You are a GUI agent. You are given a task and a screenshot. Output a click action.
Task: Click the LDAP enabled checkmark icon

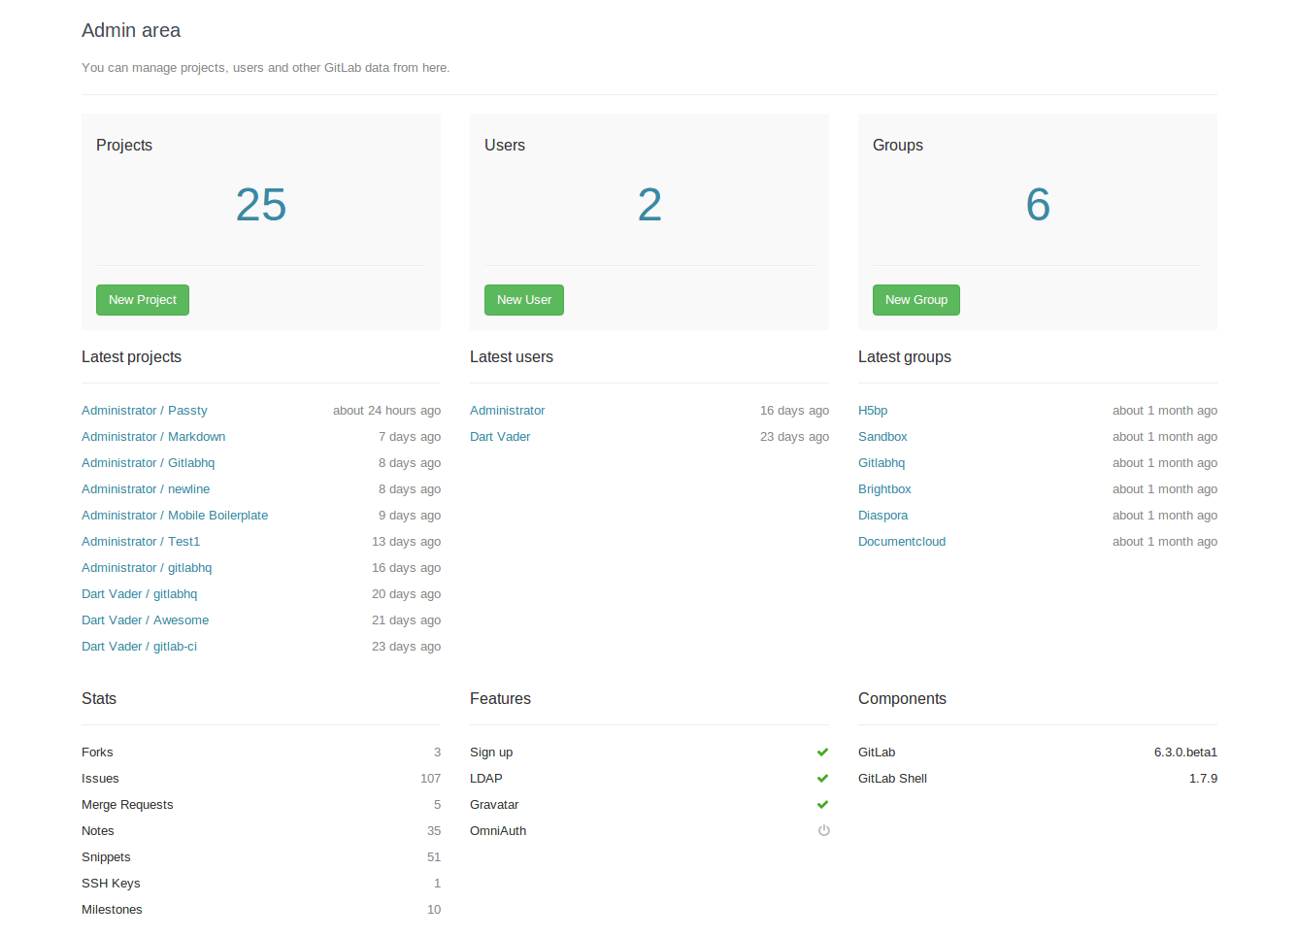tap(822, 779)
